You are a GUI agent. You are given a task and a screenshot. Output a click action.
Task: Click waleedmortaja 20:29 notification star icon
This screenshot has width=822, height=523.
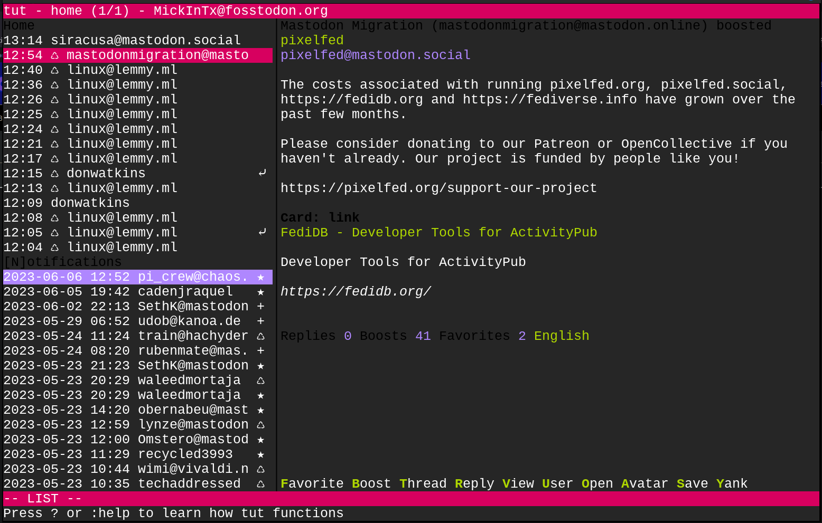pos(260,395)
